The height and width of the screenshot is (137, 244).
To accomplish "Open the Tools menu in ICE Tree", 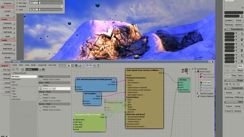I will (27, 65).
